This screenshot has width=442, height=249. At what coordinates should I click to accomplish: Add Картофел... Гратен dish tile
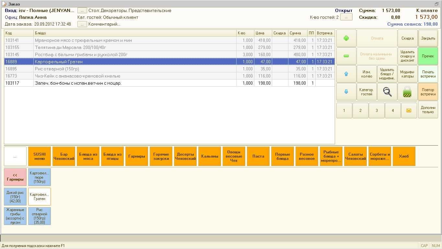[x=40, y=196]
